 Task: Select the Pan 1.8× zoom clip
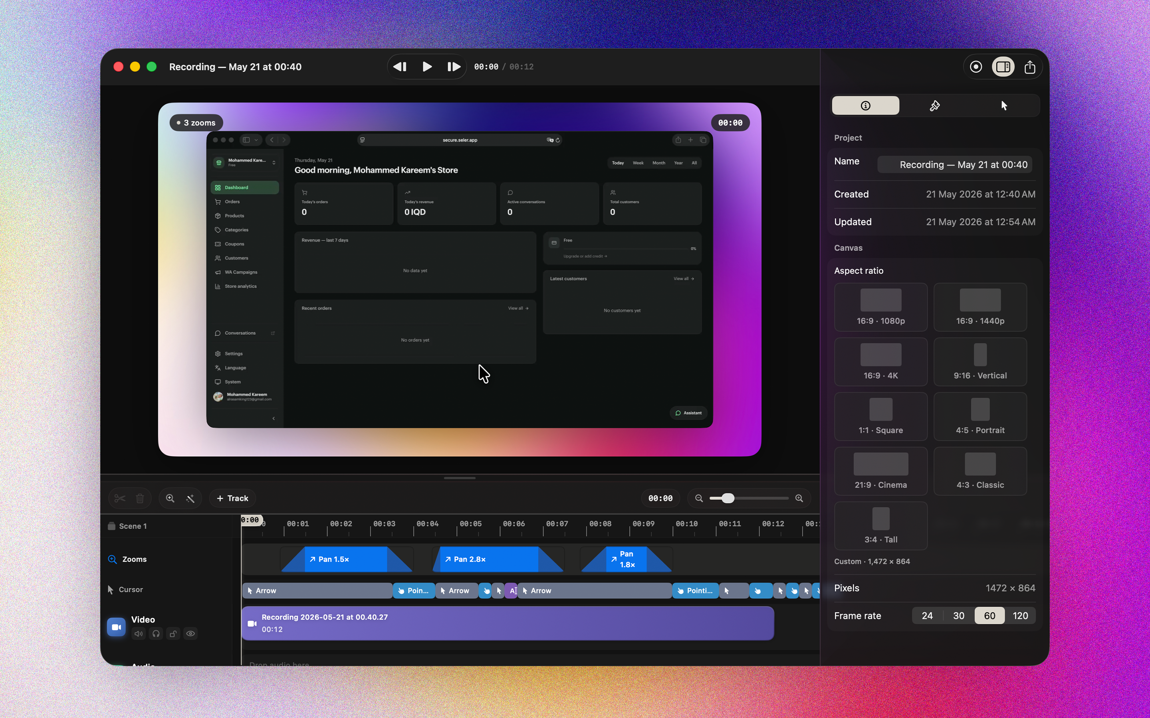tap(627, 559)
